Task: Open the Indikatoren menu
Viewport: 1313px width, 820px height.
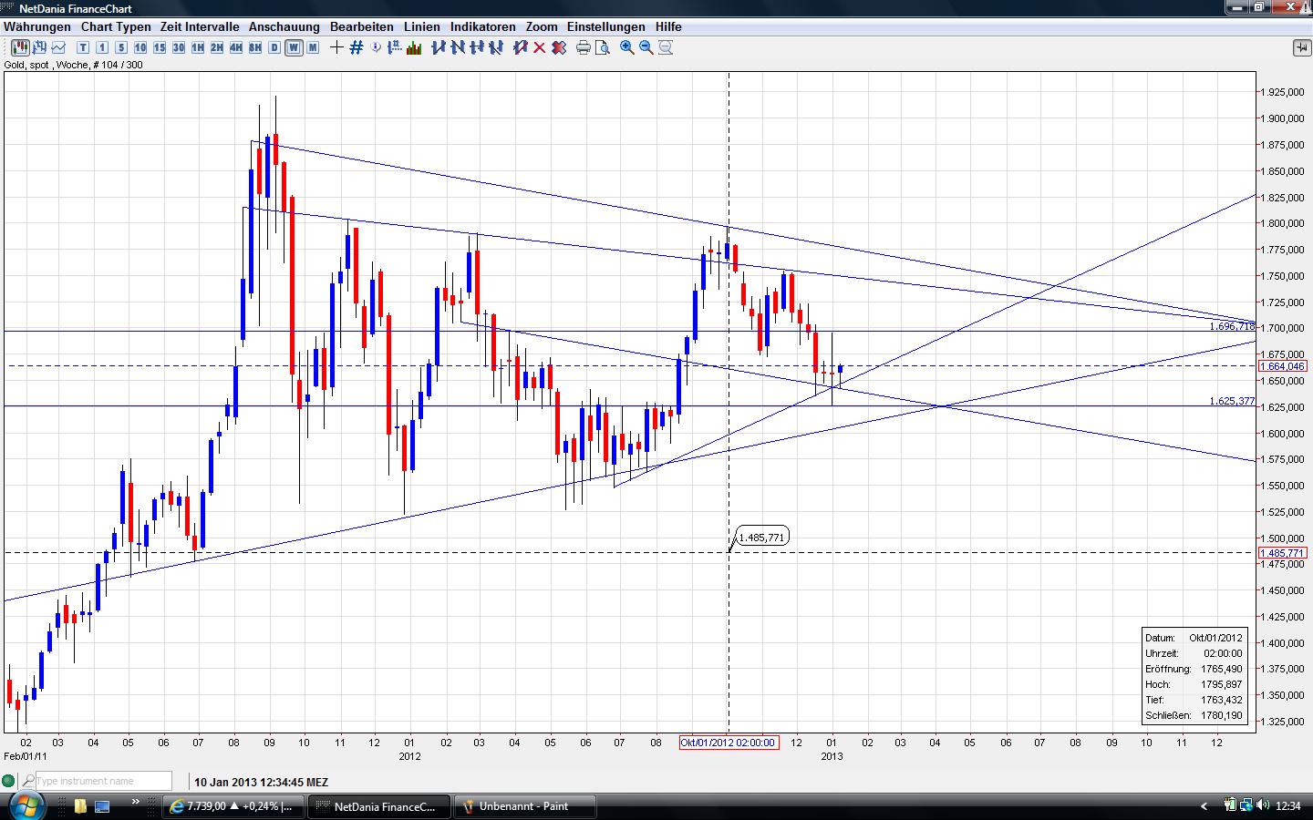Action: click(483, 26)
